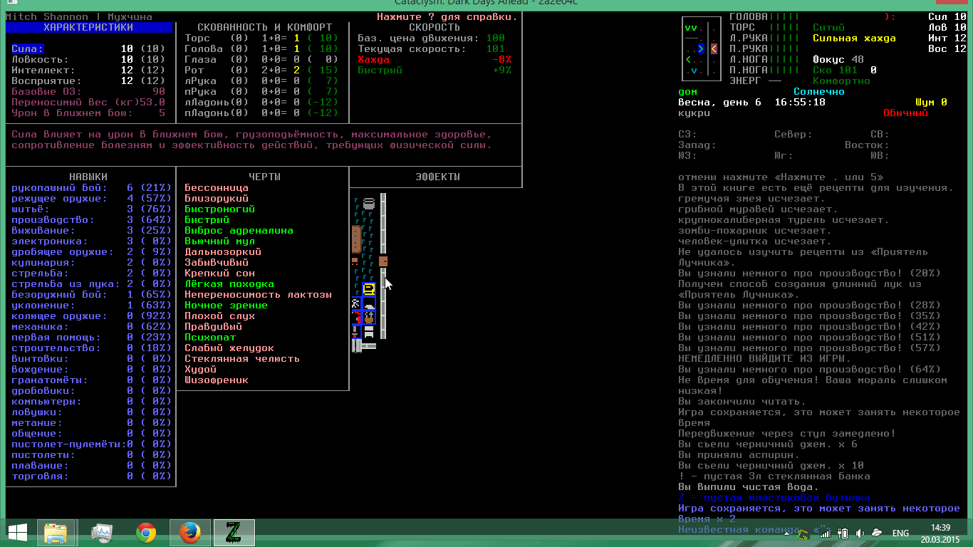Viewport: 973px width, 547px height.
Task: Select the 'режущее оружие:' skill row
Action: coord(92,199)
